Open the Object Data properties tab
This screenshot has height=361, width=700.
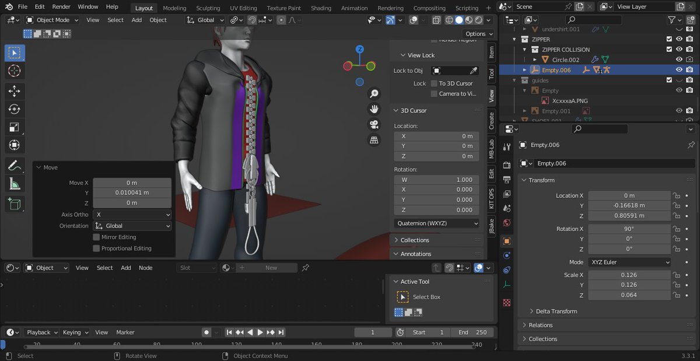pyautogui.click(x=506, y=285)
